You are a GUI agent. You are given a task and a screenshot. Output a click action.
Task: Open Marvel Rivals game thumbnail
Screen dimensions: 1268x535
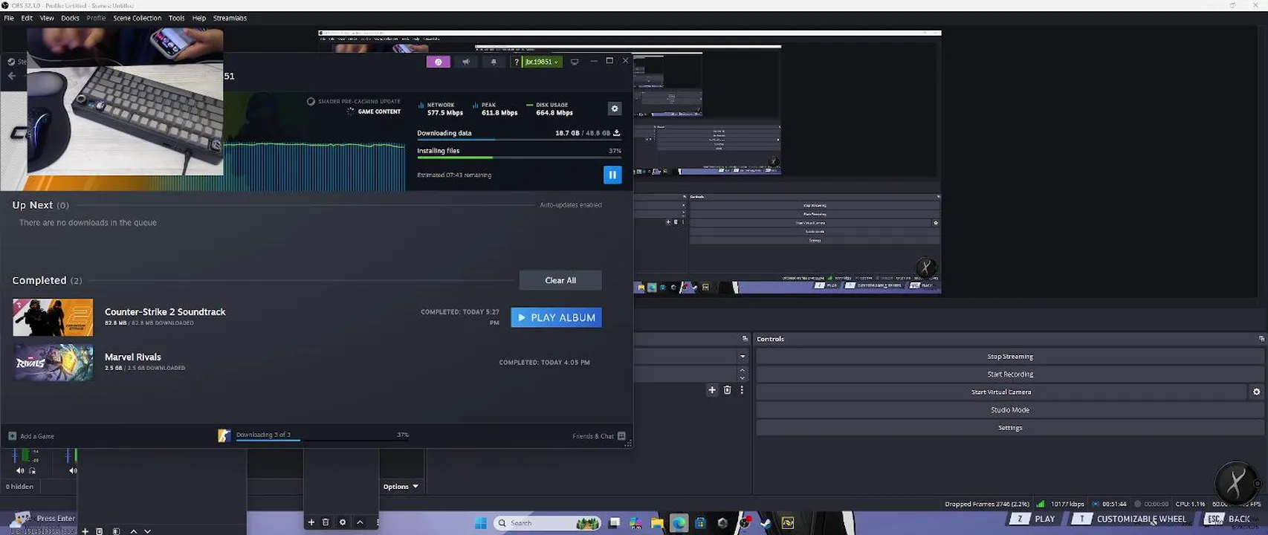click(x=54, y=363)
